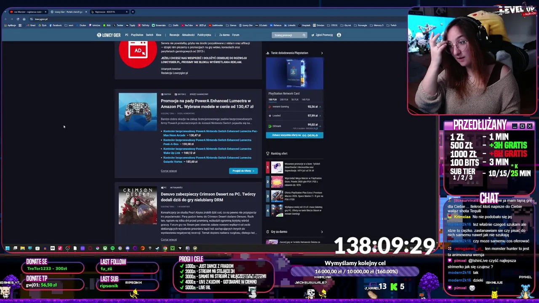The height and width of the screenshot is (303, 539).
Task: Open File Explorer from the taskbar
Action: coord(23,248)
